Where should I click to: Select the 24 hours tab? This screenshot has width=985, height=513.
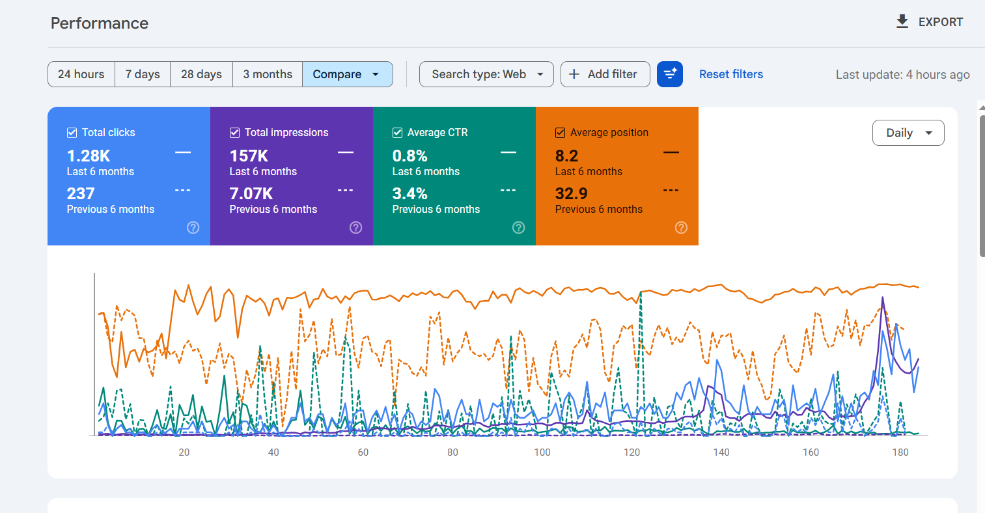pyautogui.click(x=81, y=74)
